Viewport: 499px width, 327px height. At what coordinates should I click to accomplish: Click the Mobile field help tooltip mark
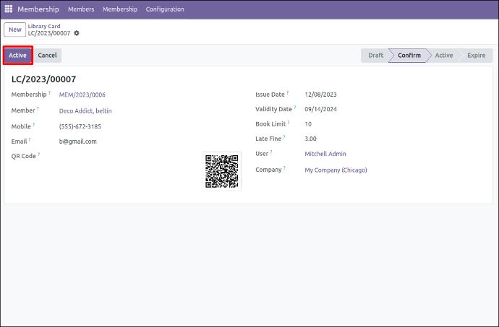[34, 125]
